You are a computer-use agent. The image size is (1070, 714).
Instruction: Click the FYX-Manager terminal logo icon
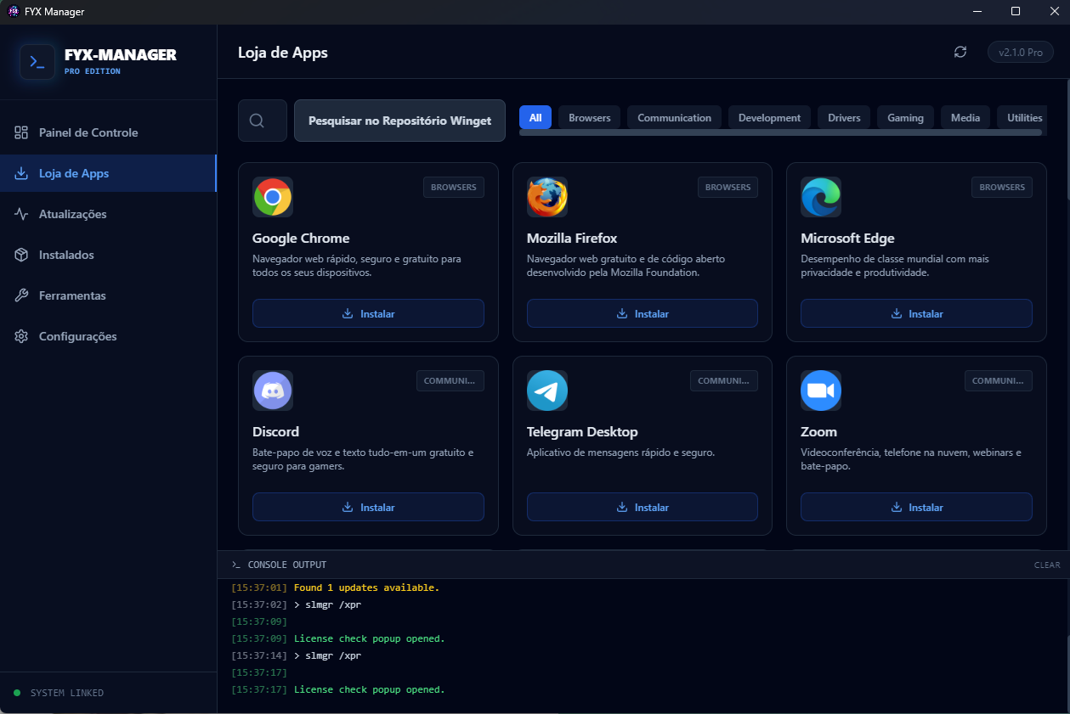(x=37, y=62)
